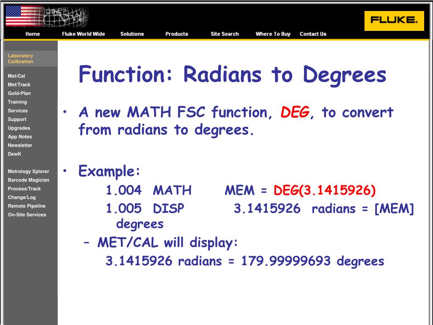Viewport: 433px width, 325px height.
Task: Open Where To Buy page
Action: 273,34
